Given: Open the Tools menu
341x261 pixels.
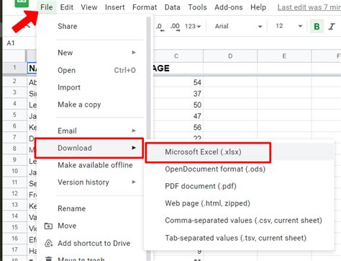Looking at the screenshot, I should point(197,7).
